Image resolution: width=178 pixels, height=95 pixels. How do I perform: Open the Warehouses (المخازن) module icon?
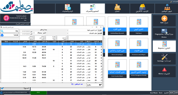click(117, 7)
